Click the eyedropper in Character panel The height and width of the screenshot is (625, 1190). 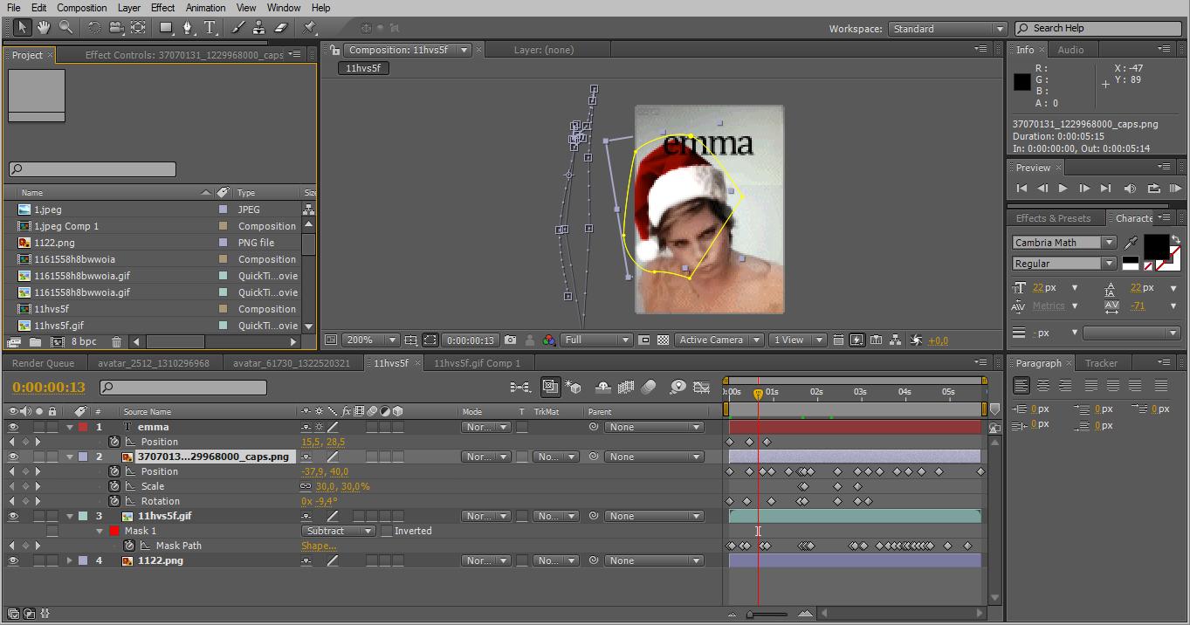tap(1132, 243)
